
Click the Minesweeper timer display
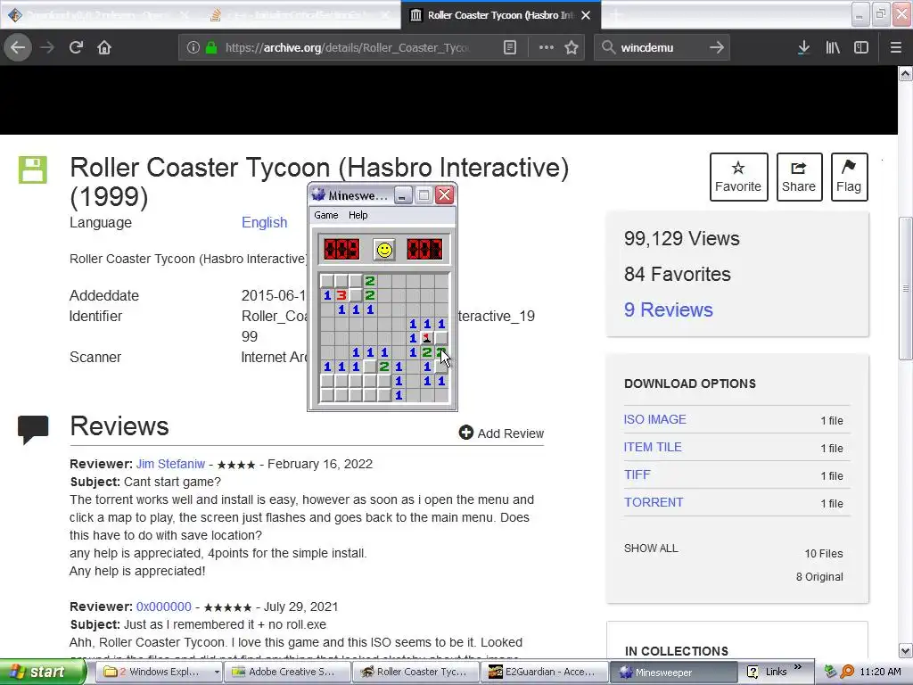pos(425,250)
